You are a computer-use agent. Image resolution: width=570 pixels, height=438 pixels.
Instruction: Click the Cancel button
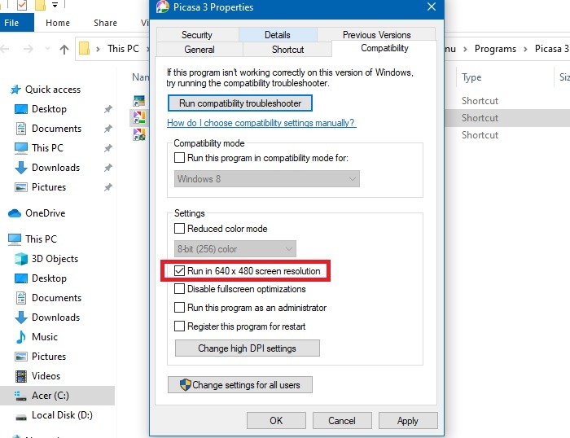tap(342, 421)
